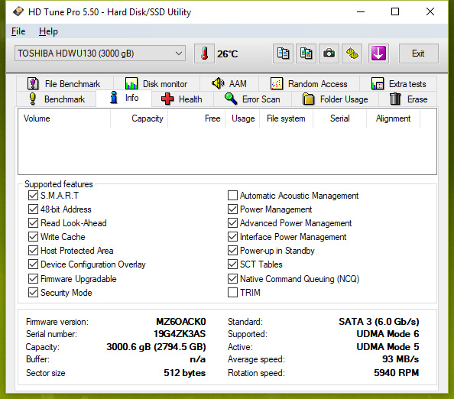Open the Help menu
Screen dimensions: 454x399
[x=48, y=31]
